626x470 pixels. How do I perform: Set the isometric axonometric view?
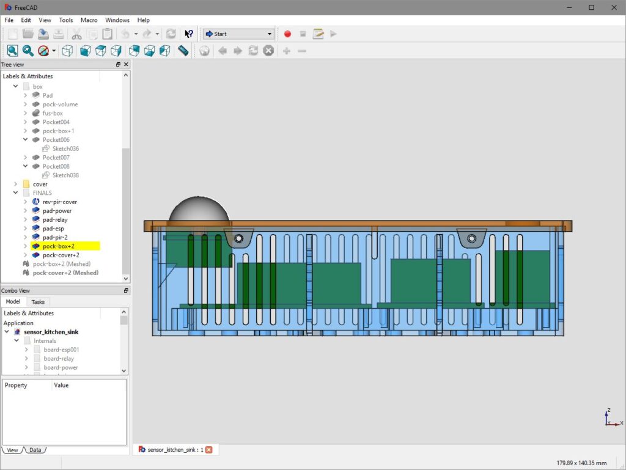point(67,51)
